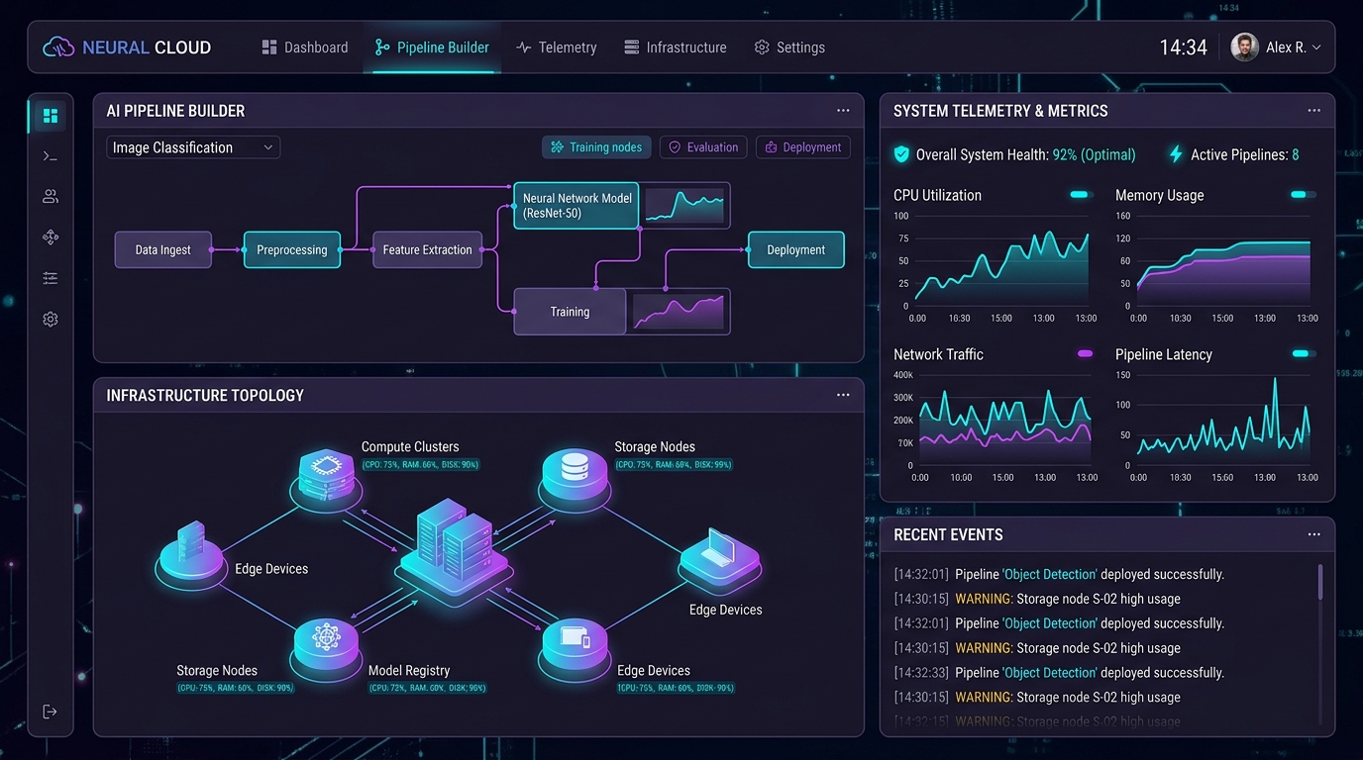
Task: Click the Neural Cloud logo icon
Action: 58,47
